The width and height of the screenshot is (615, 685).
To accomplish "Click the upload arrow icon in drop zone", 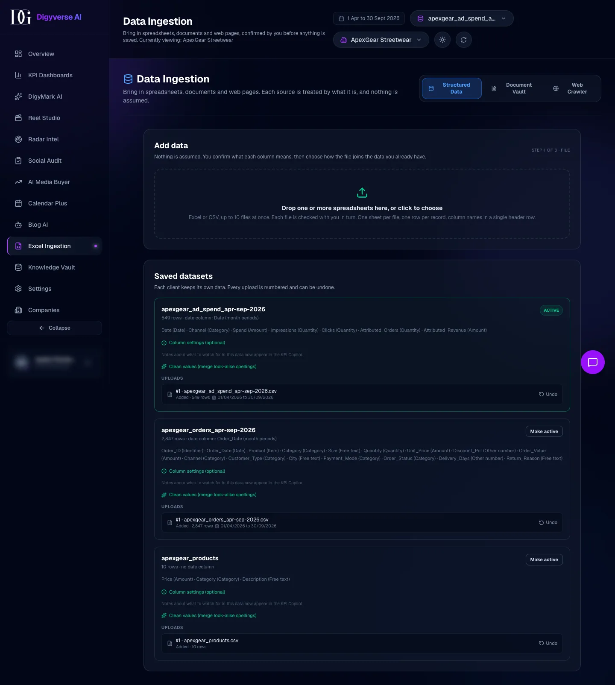I will [362, 193].
